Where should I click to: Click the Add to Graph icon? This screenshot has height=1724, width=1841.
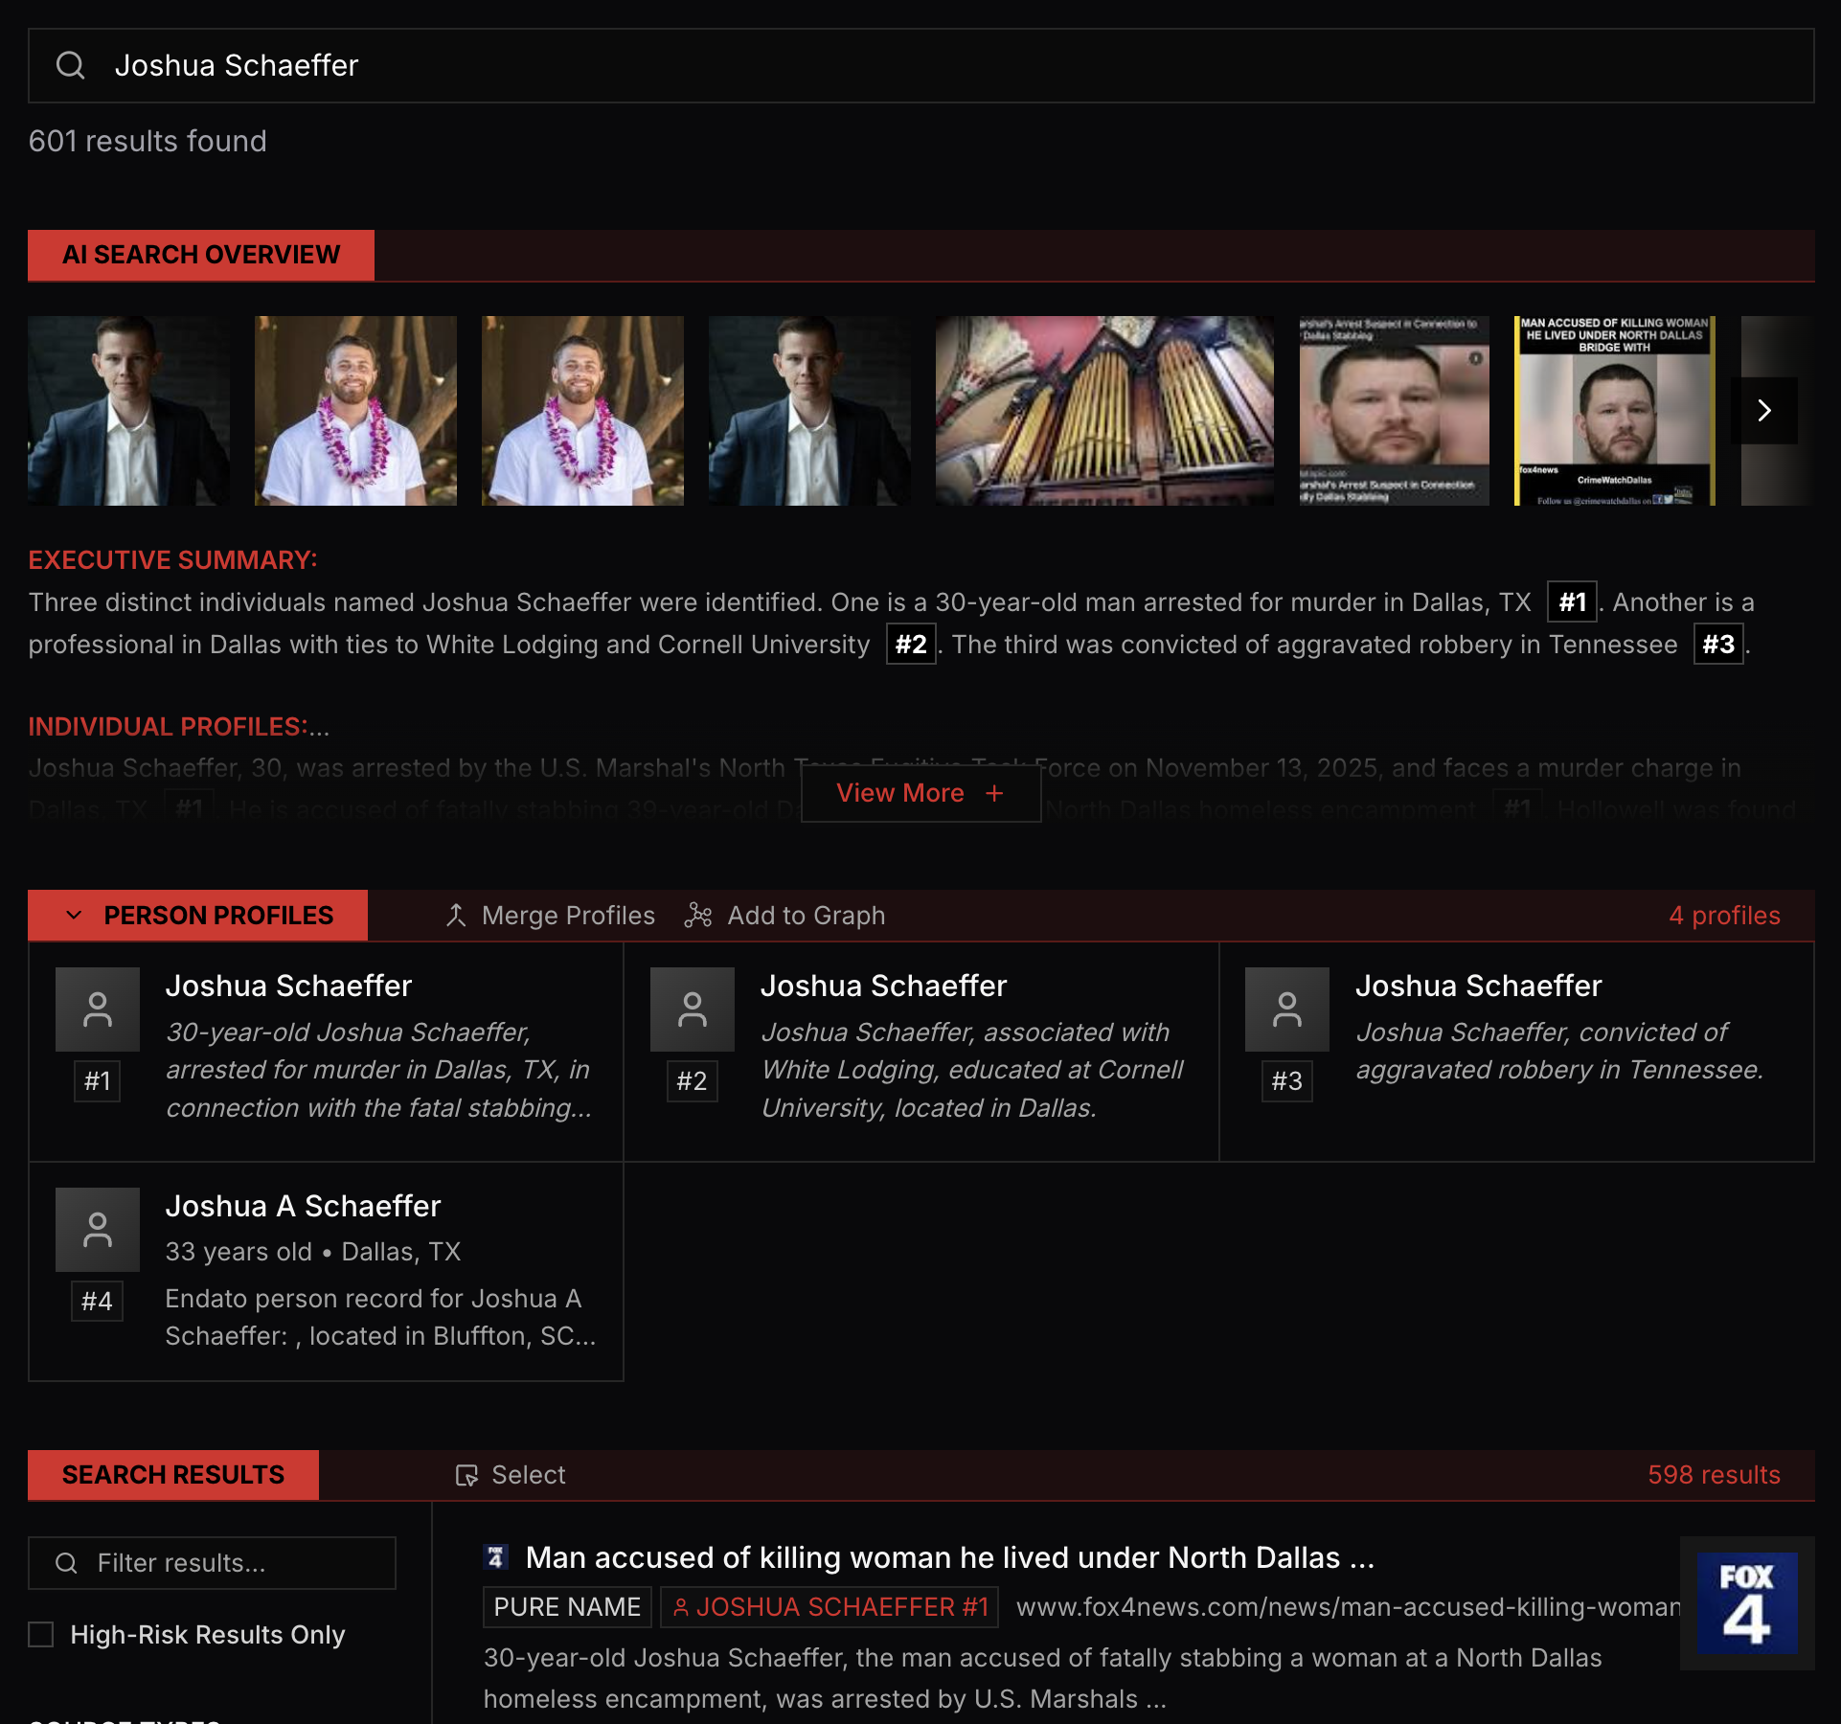698,916
